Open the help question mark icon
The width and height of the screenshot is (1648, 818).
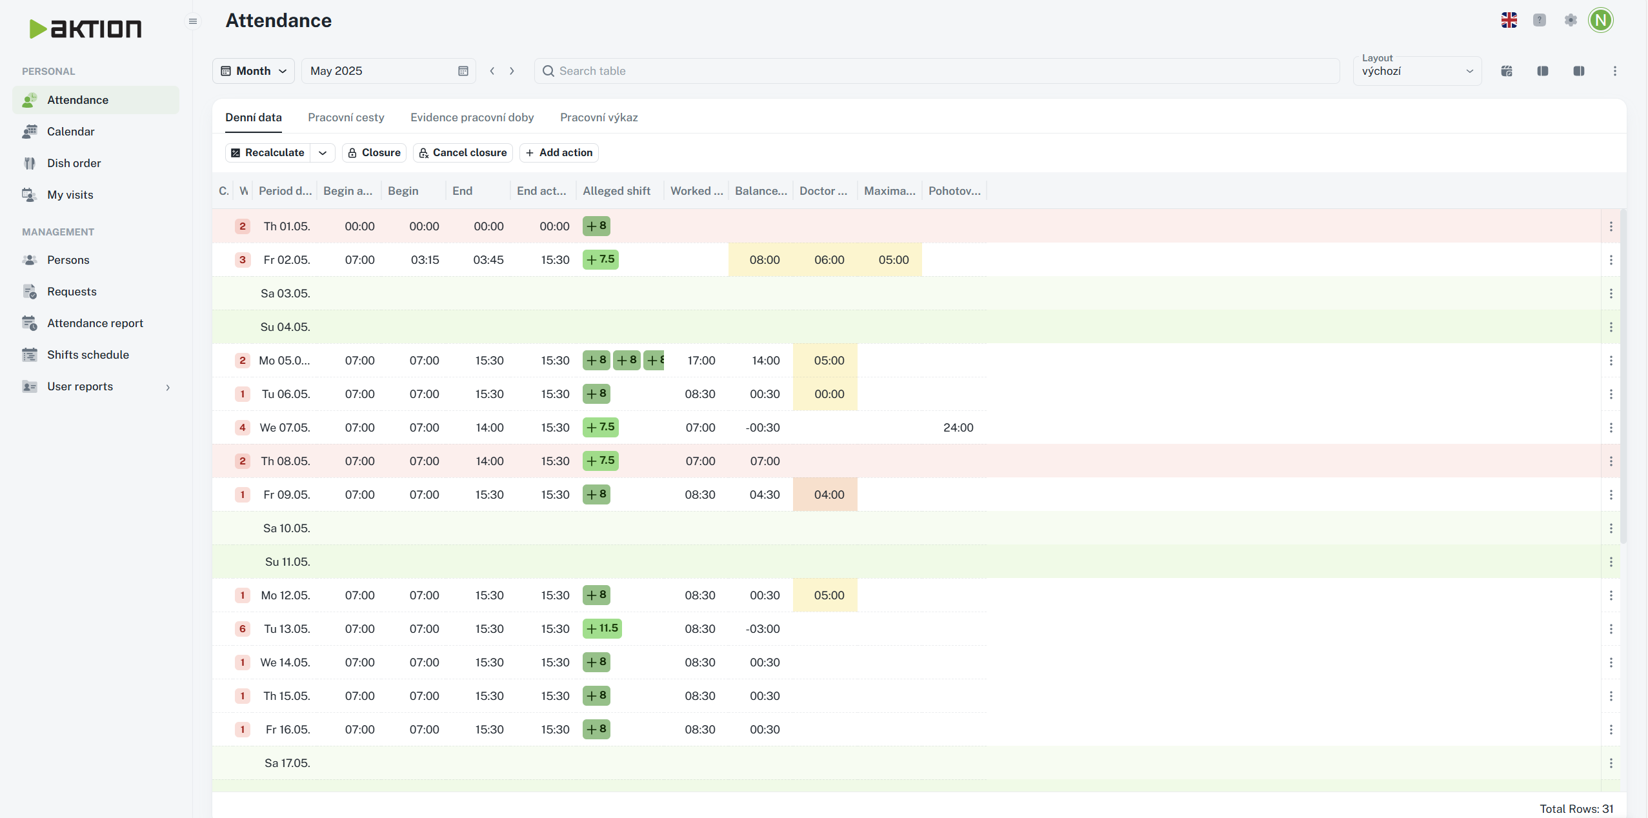pyautogui.click(x=1540, y=20)
